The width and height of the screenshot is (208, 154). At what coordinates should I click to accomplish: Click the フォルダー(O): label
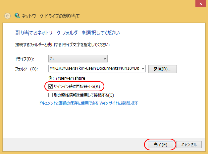pyautogui.click(x=26, y=69)
